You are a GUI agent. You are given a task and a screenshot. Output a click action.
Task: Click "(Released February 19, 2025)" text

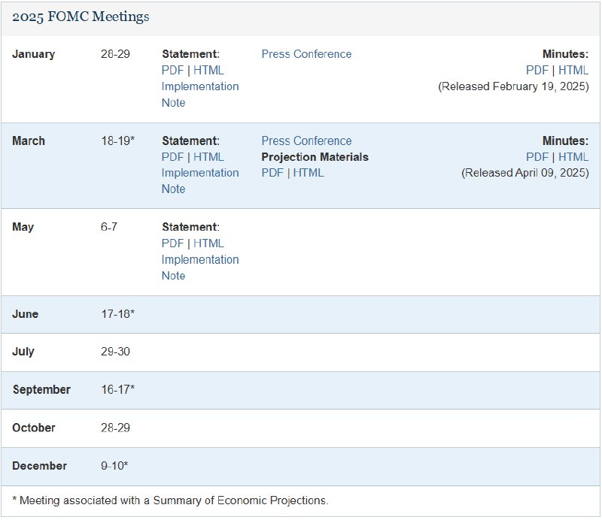pos(513,86)
